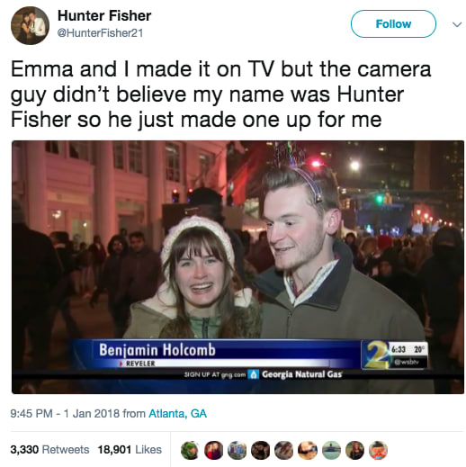Follow Hunter Fisher's account
This screenshot has height=467, width=466.
393,23
